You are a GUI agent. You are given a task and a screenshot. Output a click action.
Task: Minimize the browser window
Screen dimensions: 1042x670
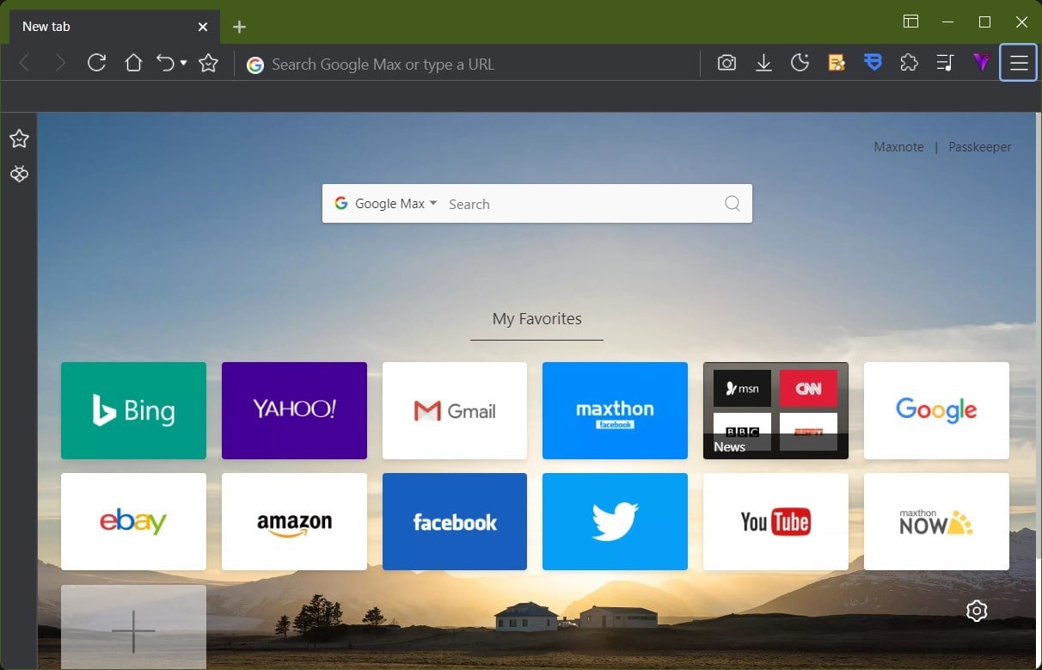pyautogui.click(x=948, y=22)
